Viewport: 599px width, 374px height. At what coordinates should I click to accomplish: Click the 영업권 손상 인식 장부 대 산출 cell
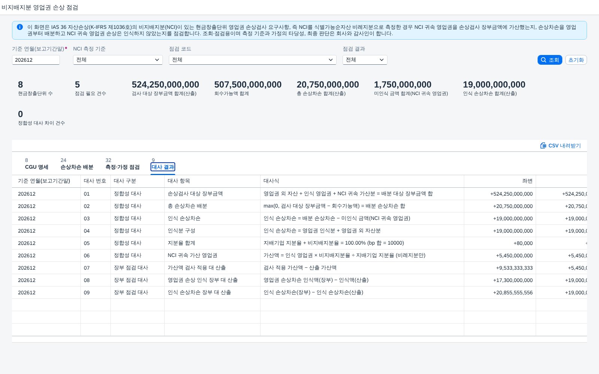tap(212, 280)
